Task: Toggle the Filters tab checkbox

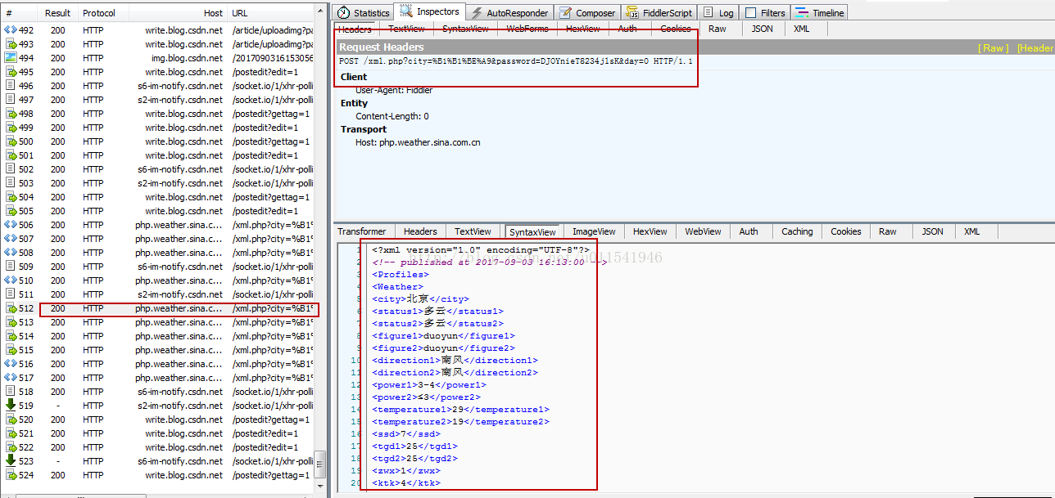Action: (x=750, y=13)
